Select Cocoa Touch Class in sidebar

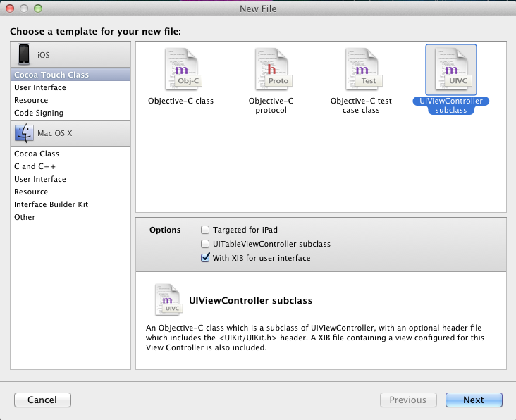51,75
